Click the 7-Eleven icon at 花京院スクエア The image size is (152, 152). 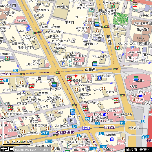point(113,6)
